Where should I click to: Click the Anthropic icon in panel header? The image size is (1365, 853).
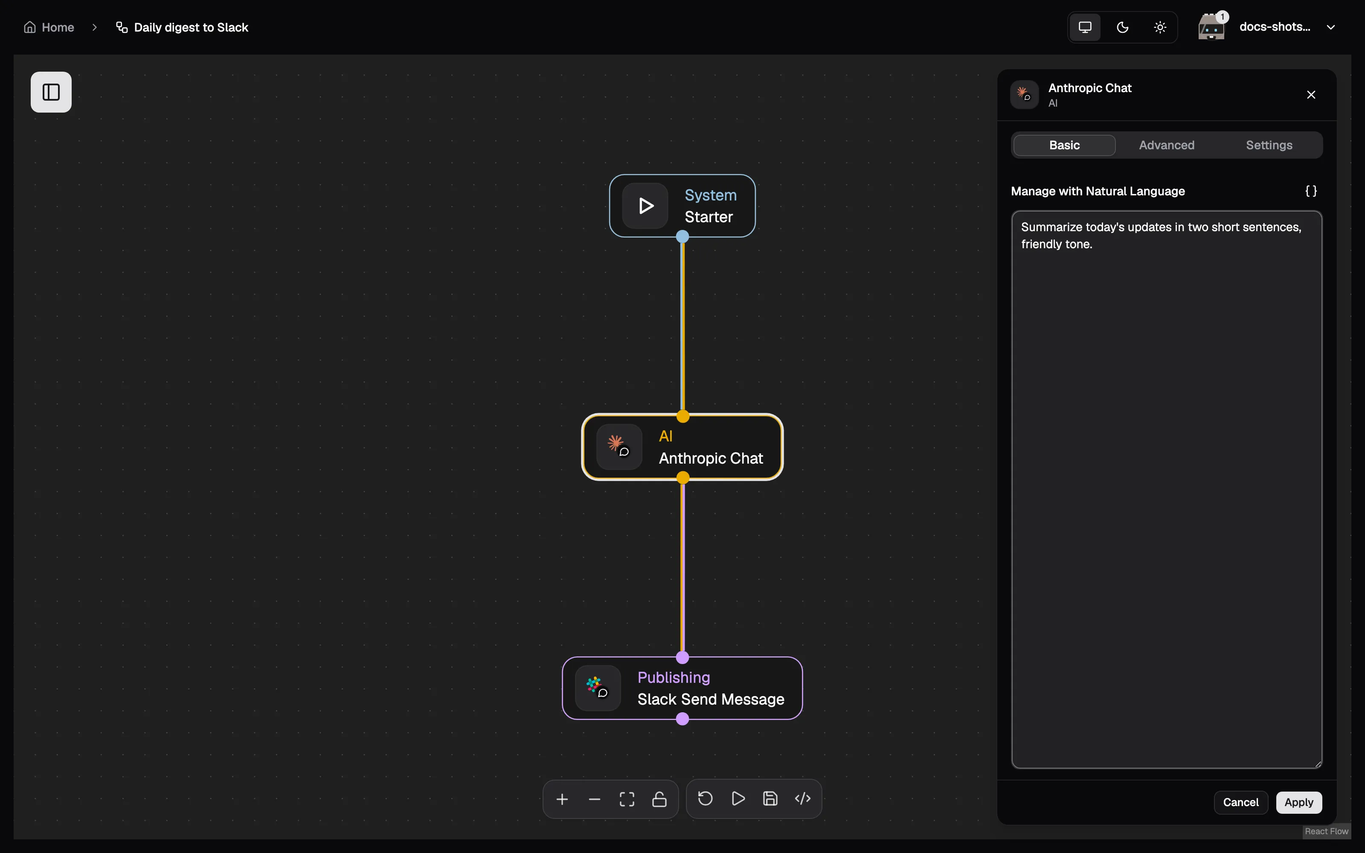click(1024, 95)
